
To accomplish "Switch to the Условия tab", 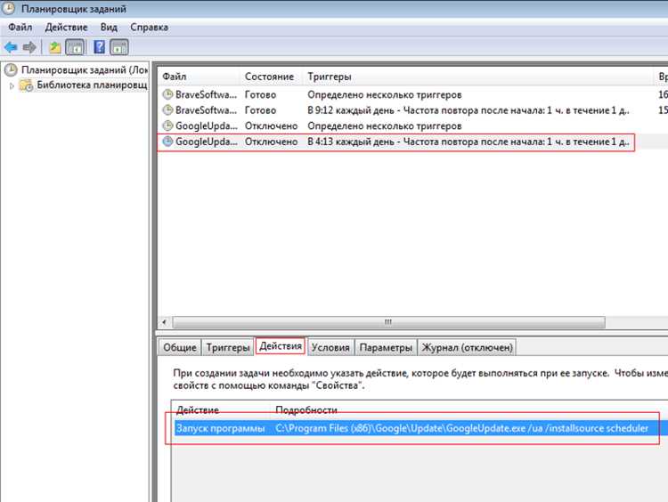I will click(330, 347).
